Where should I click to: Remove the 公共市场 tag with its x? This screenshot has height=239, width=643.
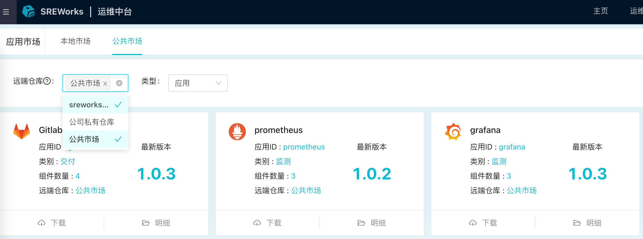click(x=105, y=84)
